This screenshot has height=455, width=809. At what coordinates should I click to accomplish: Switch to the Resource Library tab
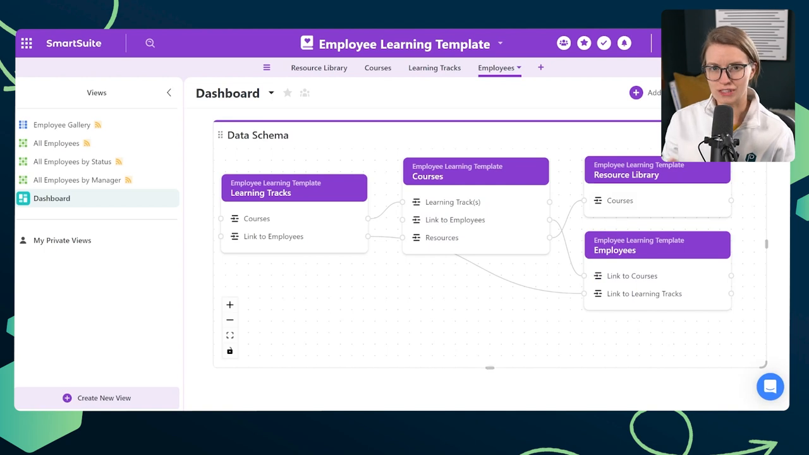(319, 68)
